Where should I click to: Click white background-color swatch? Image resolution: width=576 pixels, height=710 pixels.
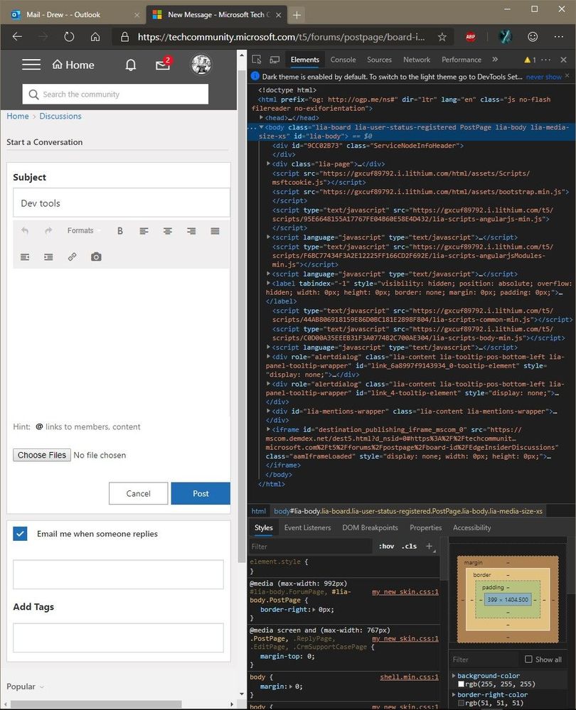461,684
